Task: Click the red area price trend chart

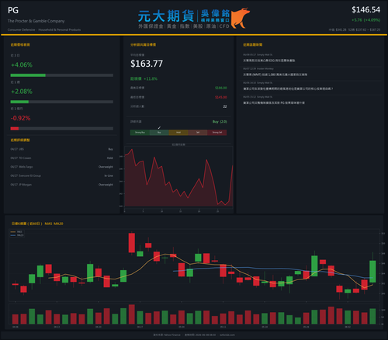Action: (178, 179)
